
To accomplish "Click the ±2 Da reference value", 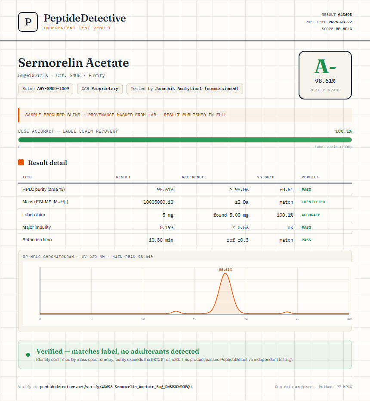I will pyautogui.click(x=241, y=202).
